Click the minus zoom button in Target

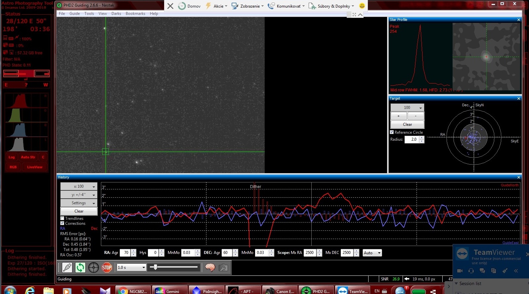coord(416,116)
